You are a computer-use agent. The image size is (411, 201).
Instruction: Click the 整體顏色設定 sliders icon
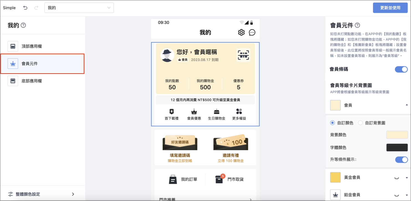pyautogui.click(x=11, y=194)
